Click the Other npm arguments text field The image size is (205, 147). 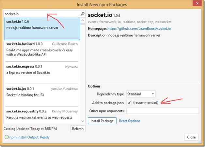(163, 111)
